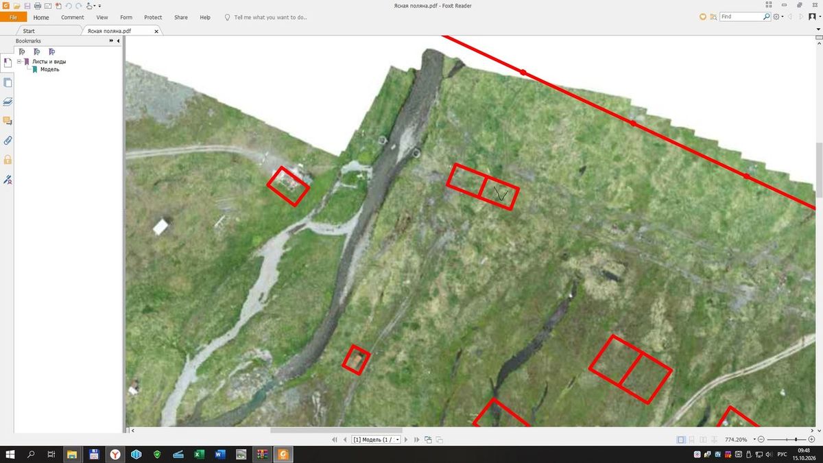Open the Digital Signatures panel icon

[8, 180]
